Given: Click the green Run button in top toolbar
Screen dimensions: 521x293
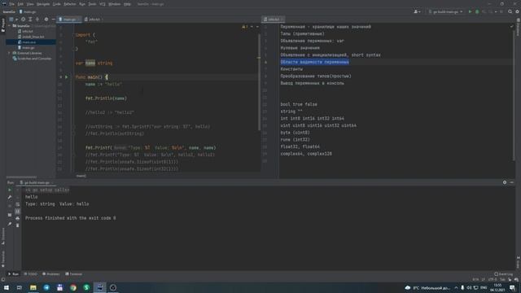Looking at the screenshot, I should pyautogui.click(x=470, y=11).
